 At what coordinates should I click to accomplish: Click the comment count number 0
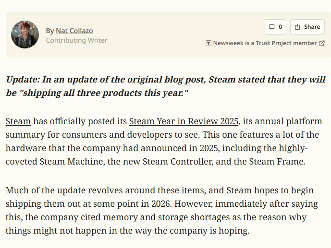280,27
